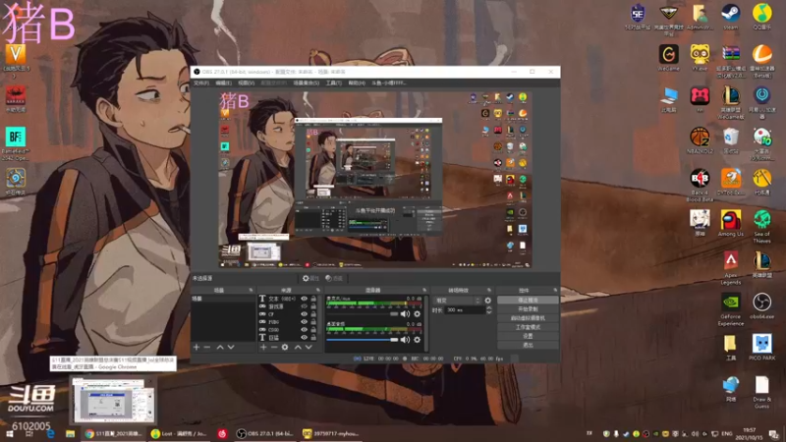Remove selected source with minus icon
Screen dimensions: 786x442
274,347
